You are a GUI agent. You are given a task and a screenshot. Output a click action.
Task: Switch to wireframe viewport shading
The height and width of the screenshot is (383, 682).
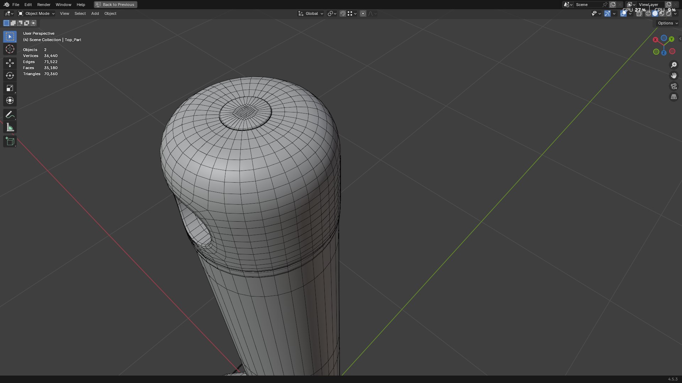pos(648,13)
